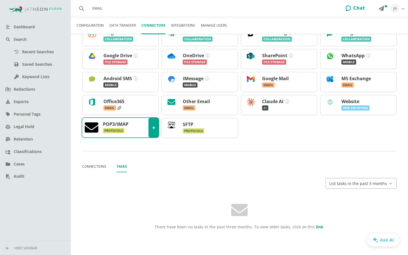Show WhatsApp info icon

click(368, 56)
